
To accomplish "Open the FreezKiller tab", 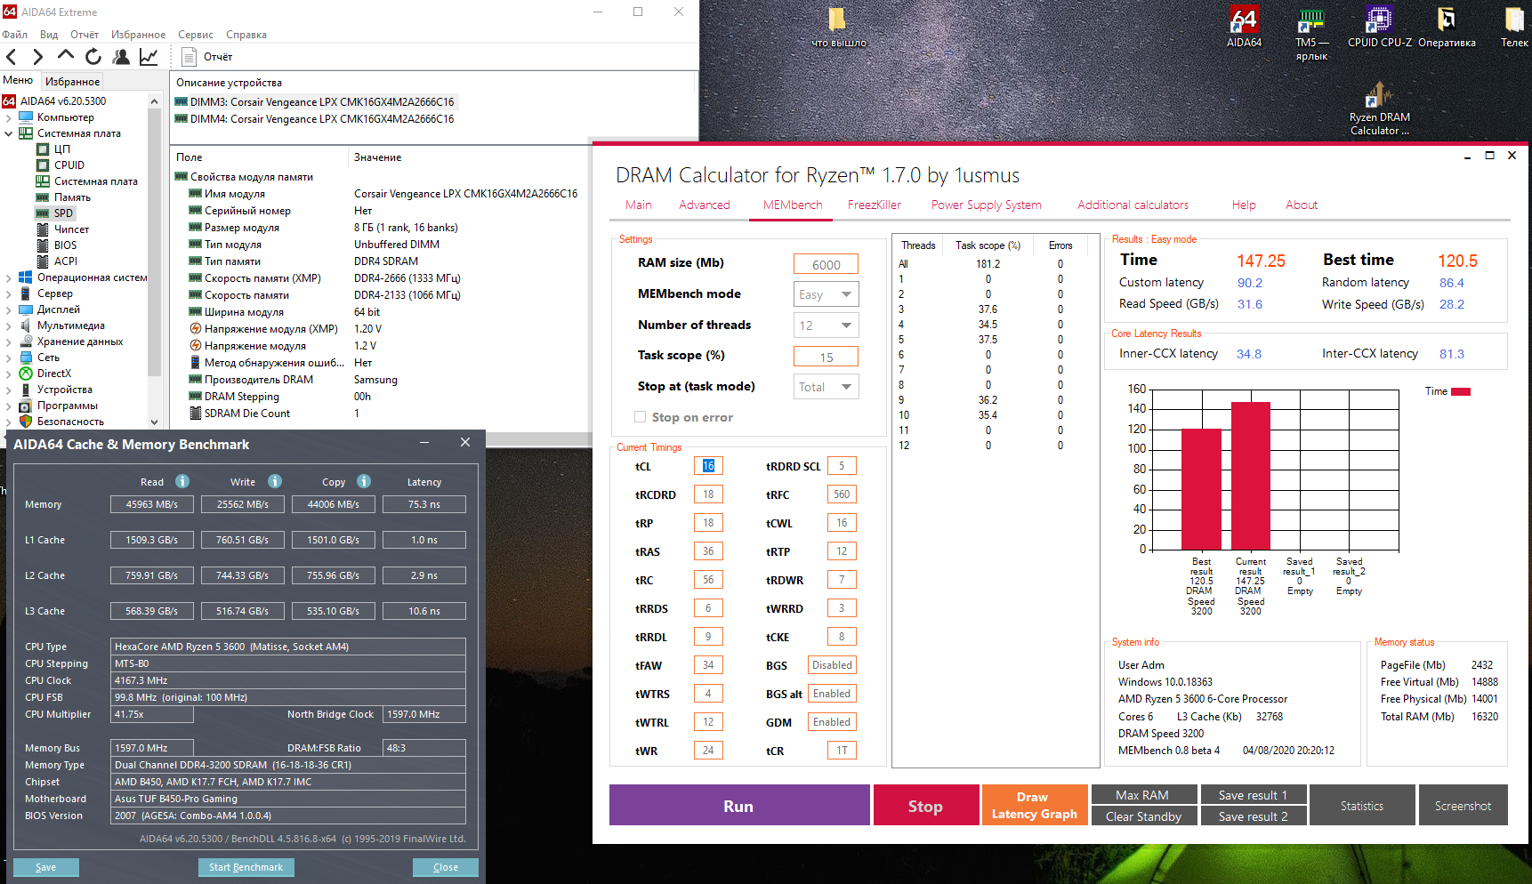I will tap(875, 205).
